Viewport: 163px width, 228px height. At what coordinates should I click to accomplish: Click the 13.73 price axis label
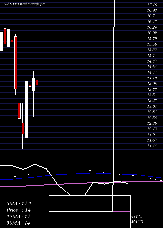tap(152, 90)
